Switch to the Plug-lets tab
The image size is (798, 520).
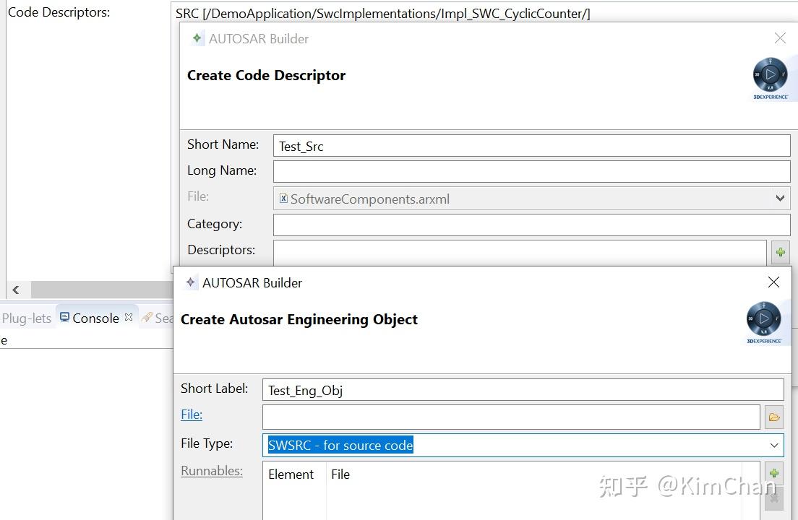tap(27, 318)
